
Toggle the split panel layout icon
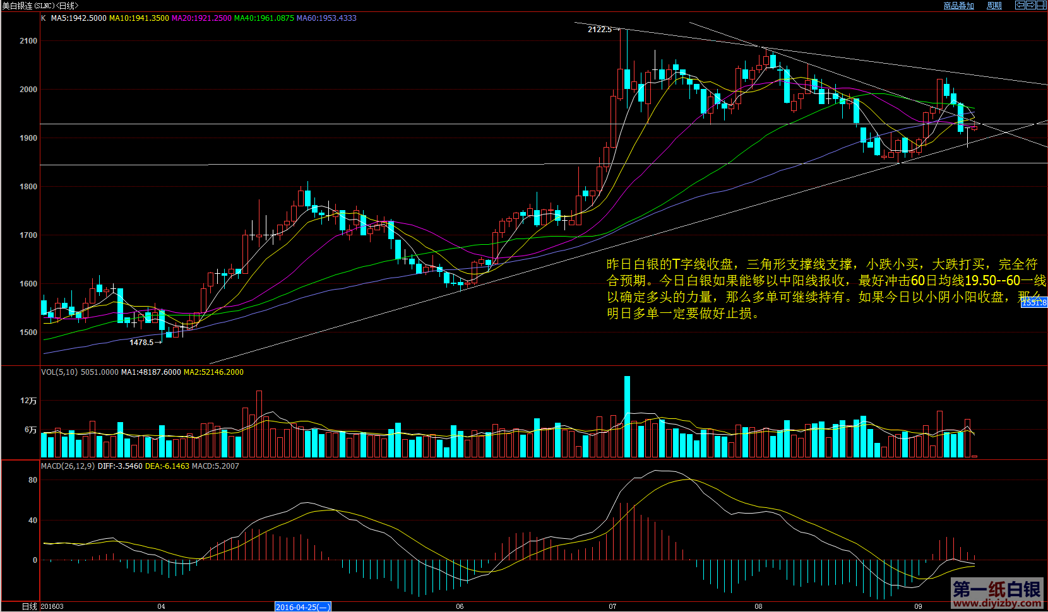tap(1042, 5)
